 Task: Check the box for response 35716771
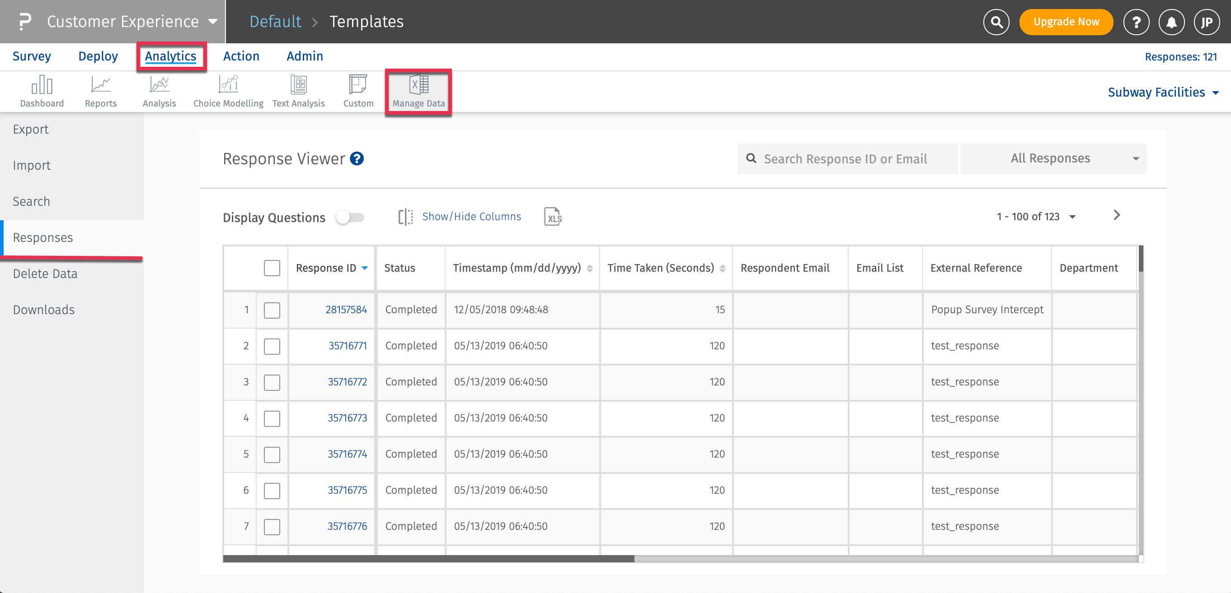(272, 346)
